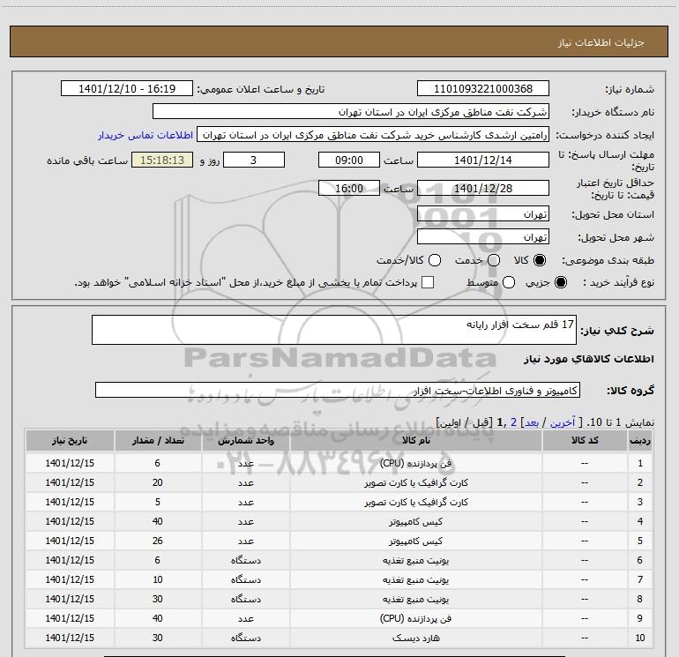
Task: Click the remaining time field 15:18:13
Action: (162, 160)
